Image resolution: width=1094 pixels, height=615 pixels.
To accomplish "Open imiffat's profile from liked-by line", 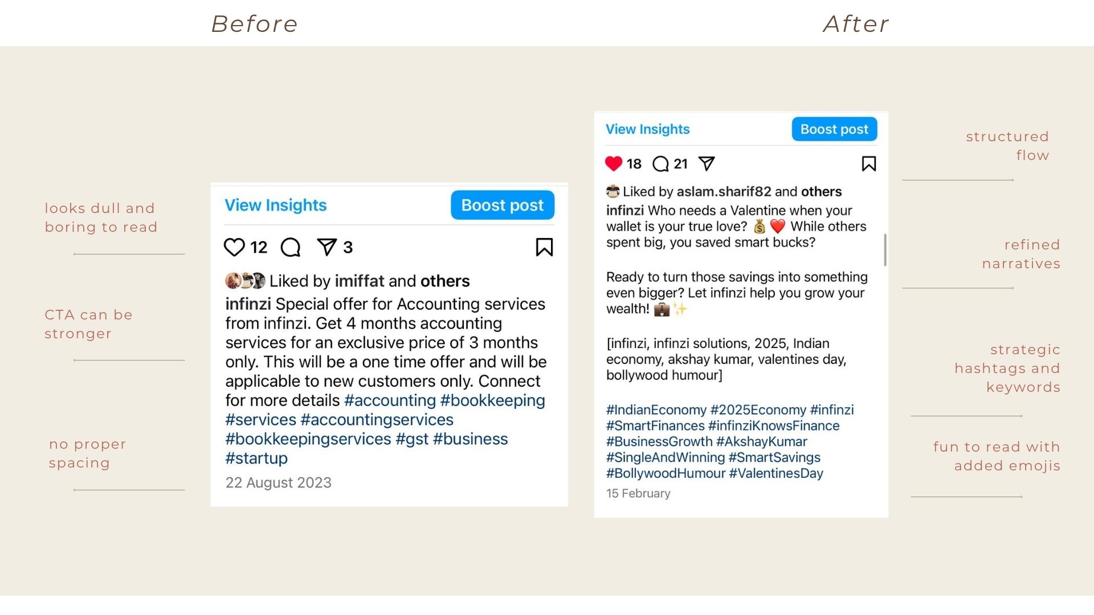I will point(360,281).
